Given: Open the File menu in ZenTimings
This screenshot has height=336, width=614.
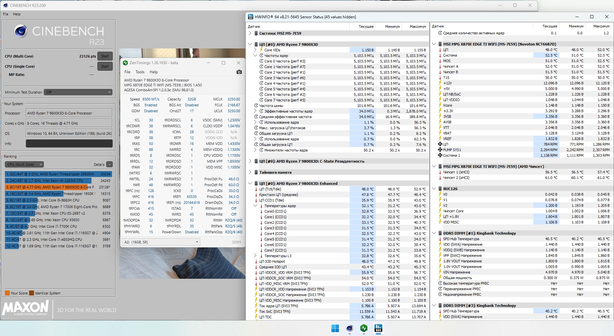Looking at the screenshot, I should click(x=127, y=72).
